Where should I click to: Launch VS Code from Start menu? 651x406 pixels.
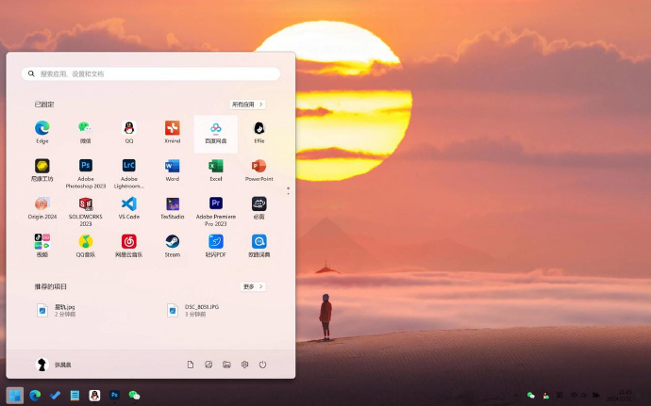129,203
